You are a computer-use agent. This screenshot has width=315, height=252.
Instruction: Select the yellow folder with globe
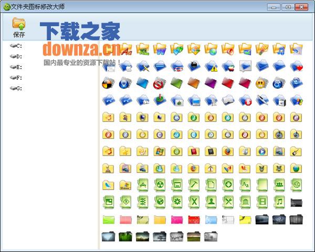211,49
